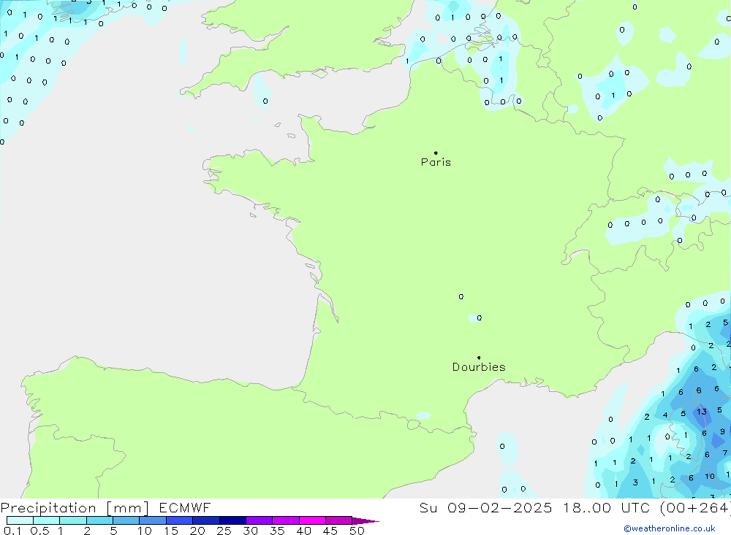Click the '25' legend scale label
Viewport: 731px width, 535px height.
click(x=224, y=531)
